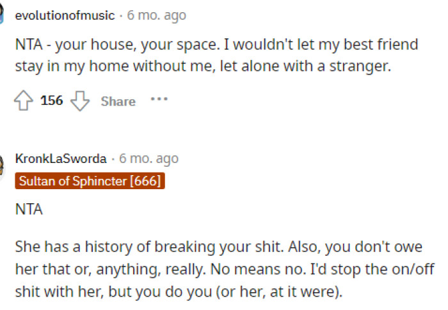
Task: Open more options for evolutionofmusic's comment
Action: point(159,100)
